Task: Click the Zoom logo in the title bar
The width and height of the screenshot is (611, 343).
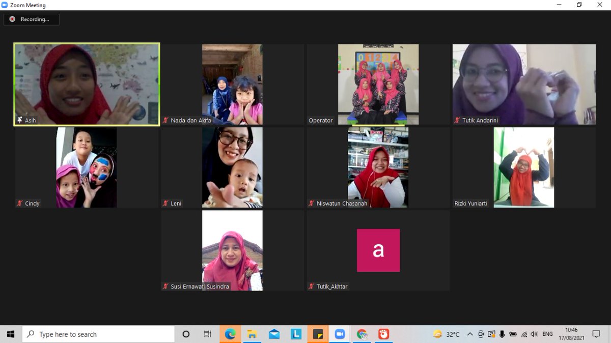Action: click(x=5, y=5)
